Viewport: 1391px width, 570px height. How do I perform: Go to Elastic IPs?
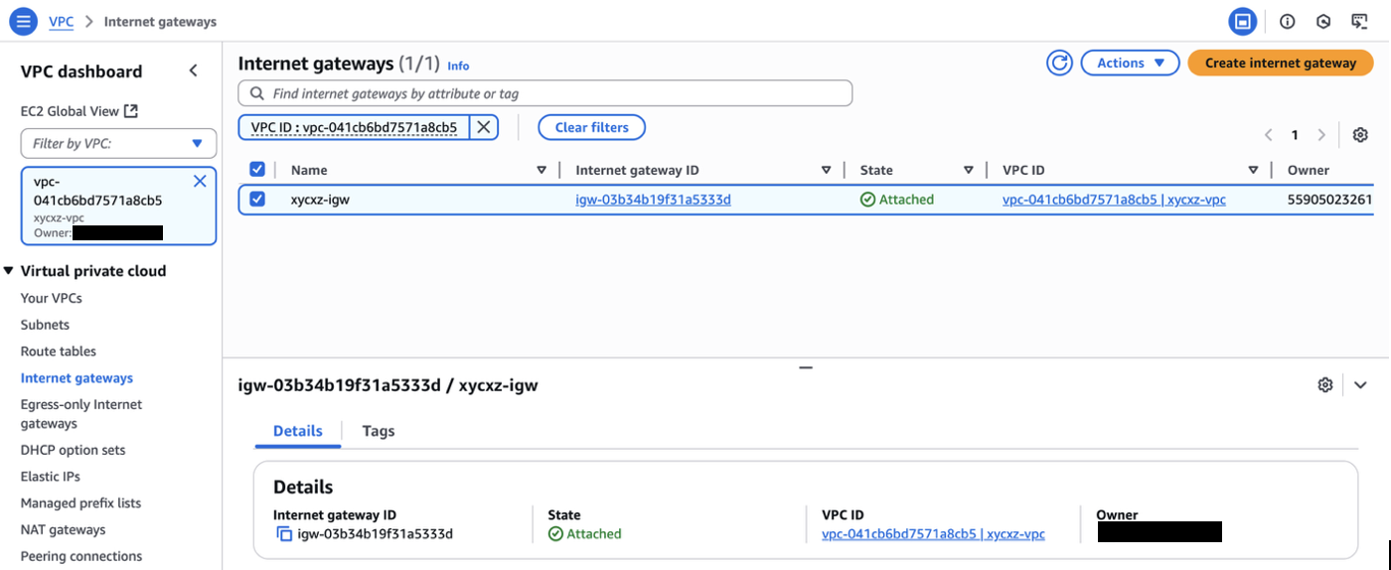(x=50, y=477)
